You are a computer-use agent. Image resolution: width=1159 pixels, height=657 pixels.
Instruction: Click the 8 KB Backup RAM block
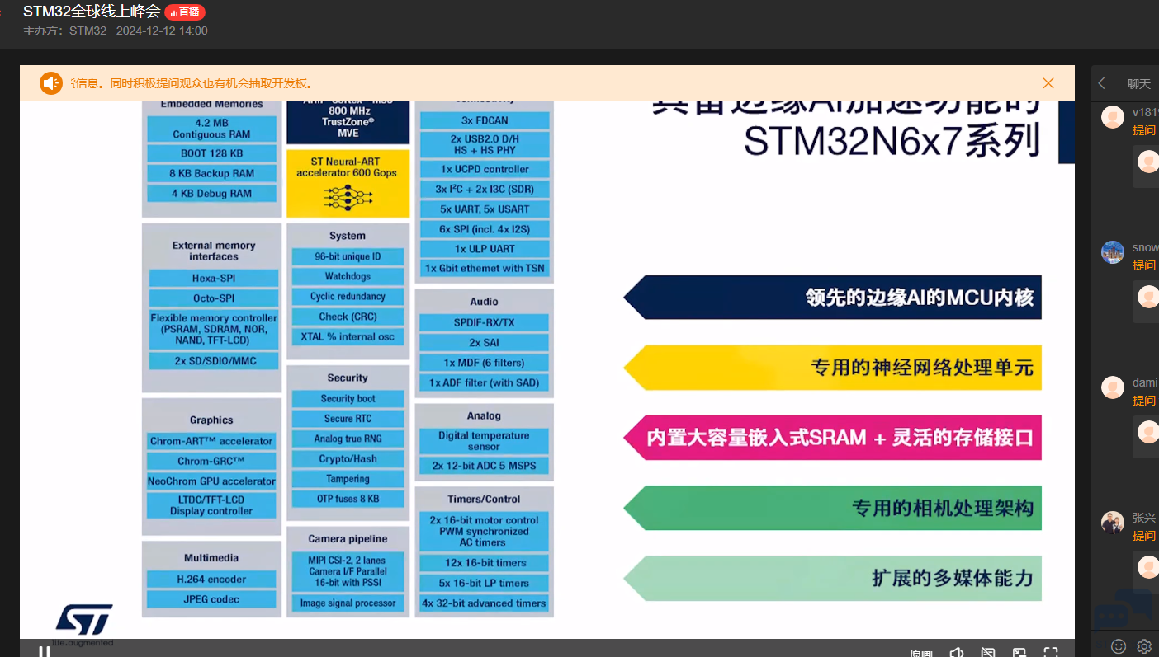point(211,173)
